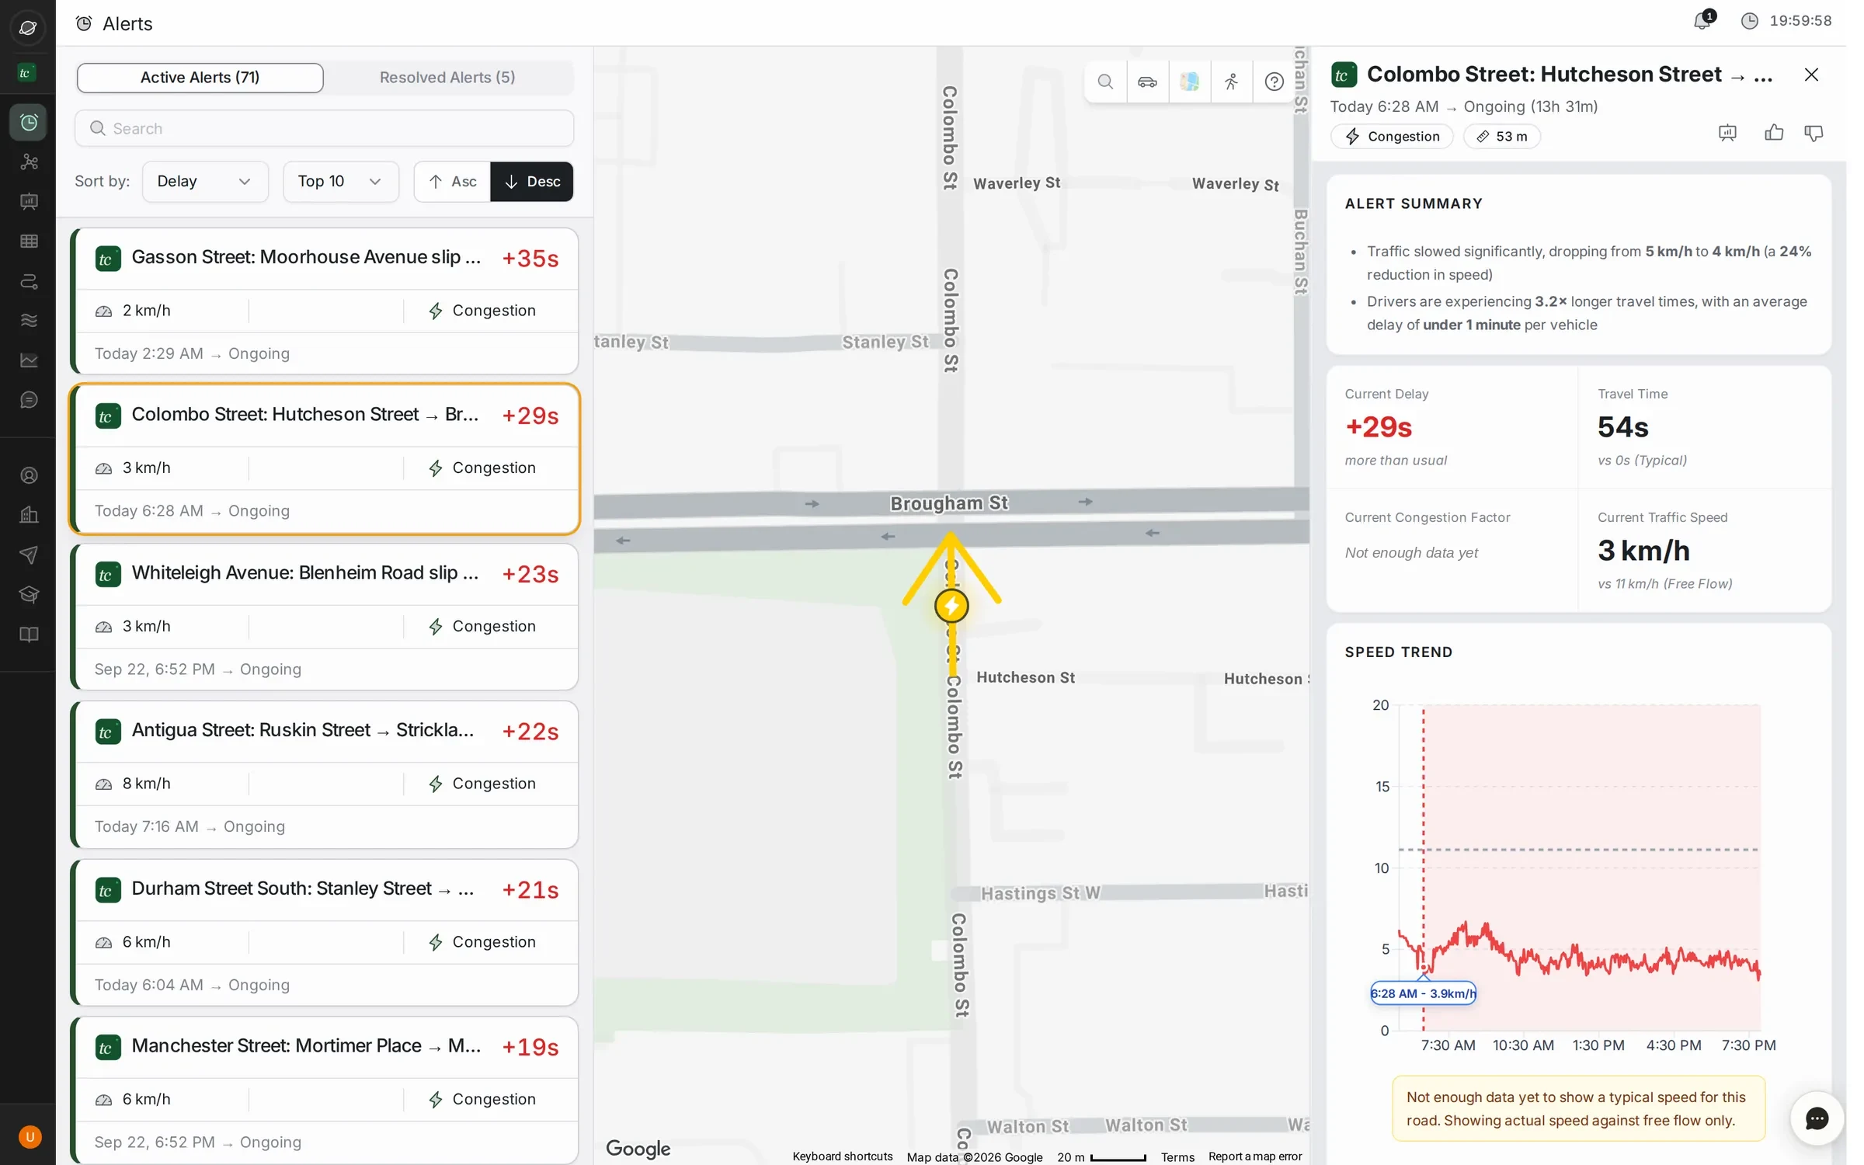Click the Alerts page title
The height and width of the screenshot is (1165, 1864).
click(x=127, y=24)
